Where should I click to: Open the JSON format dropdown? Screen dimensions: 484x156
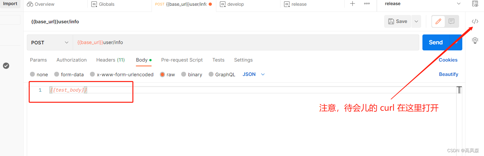coord(254,74)
